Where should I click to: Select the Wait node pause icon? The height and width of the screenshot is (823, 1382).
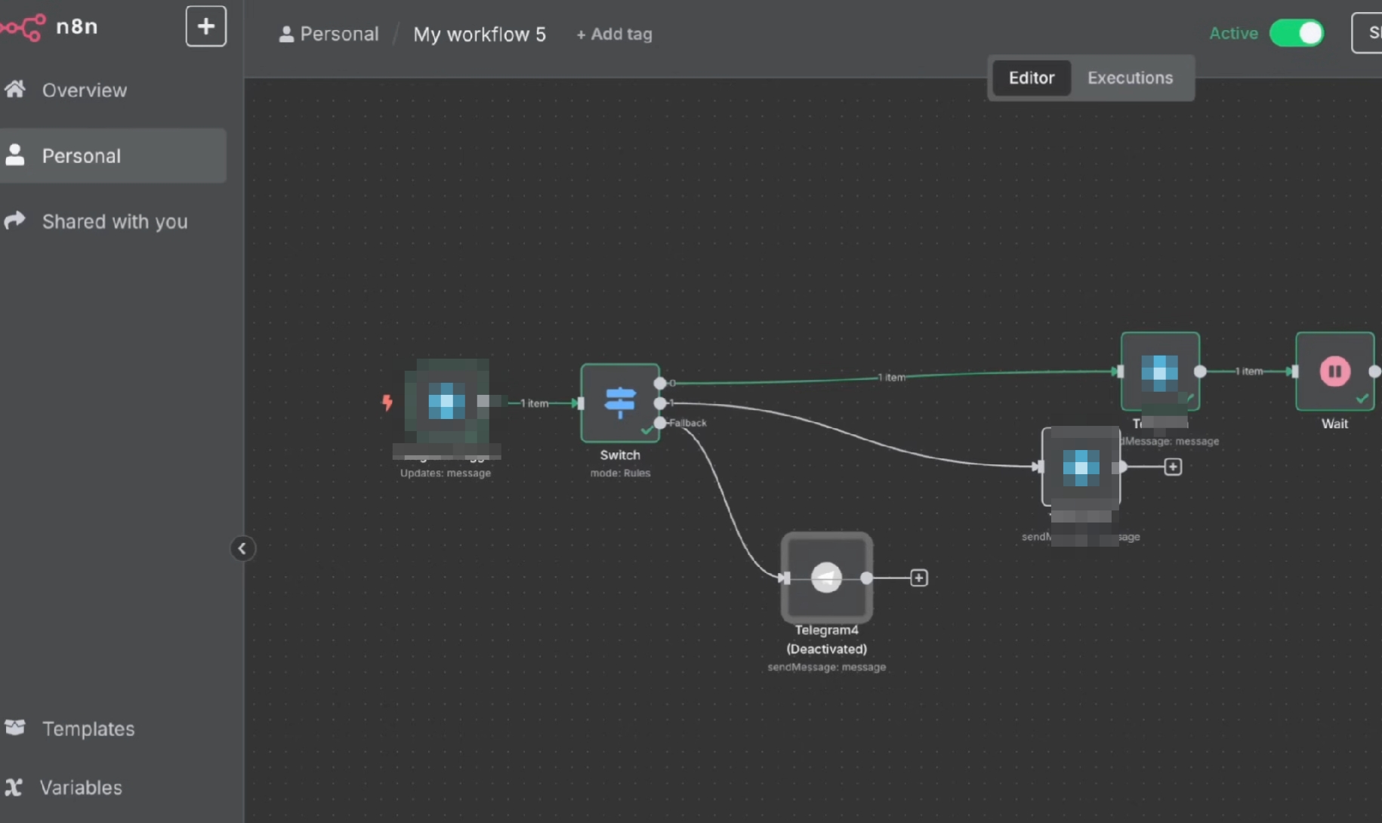pos(1334,371)
